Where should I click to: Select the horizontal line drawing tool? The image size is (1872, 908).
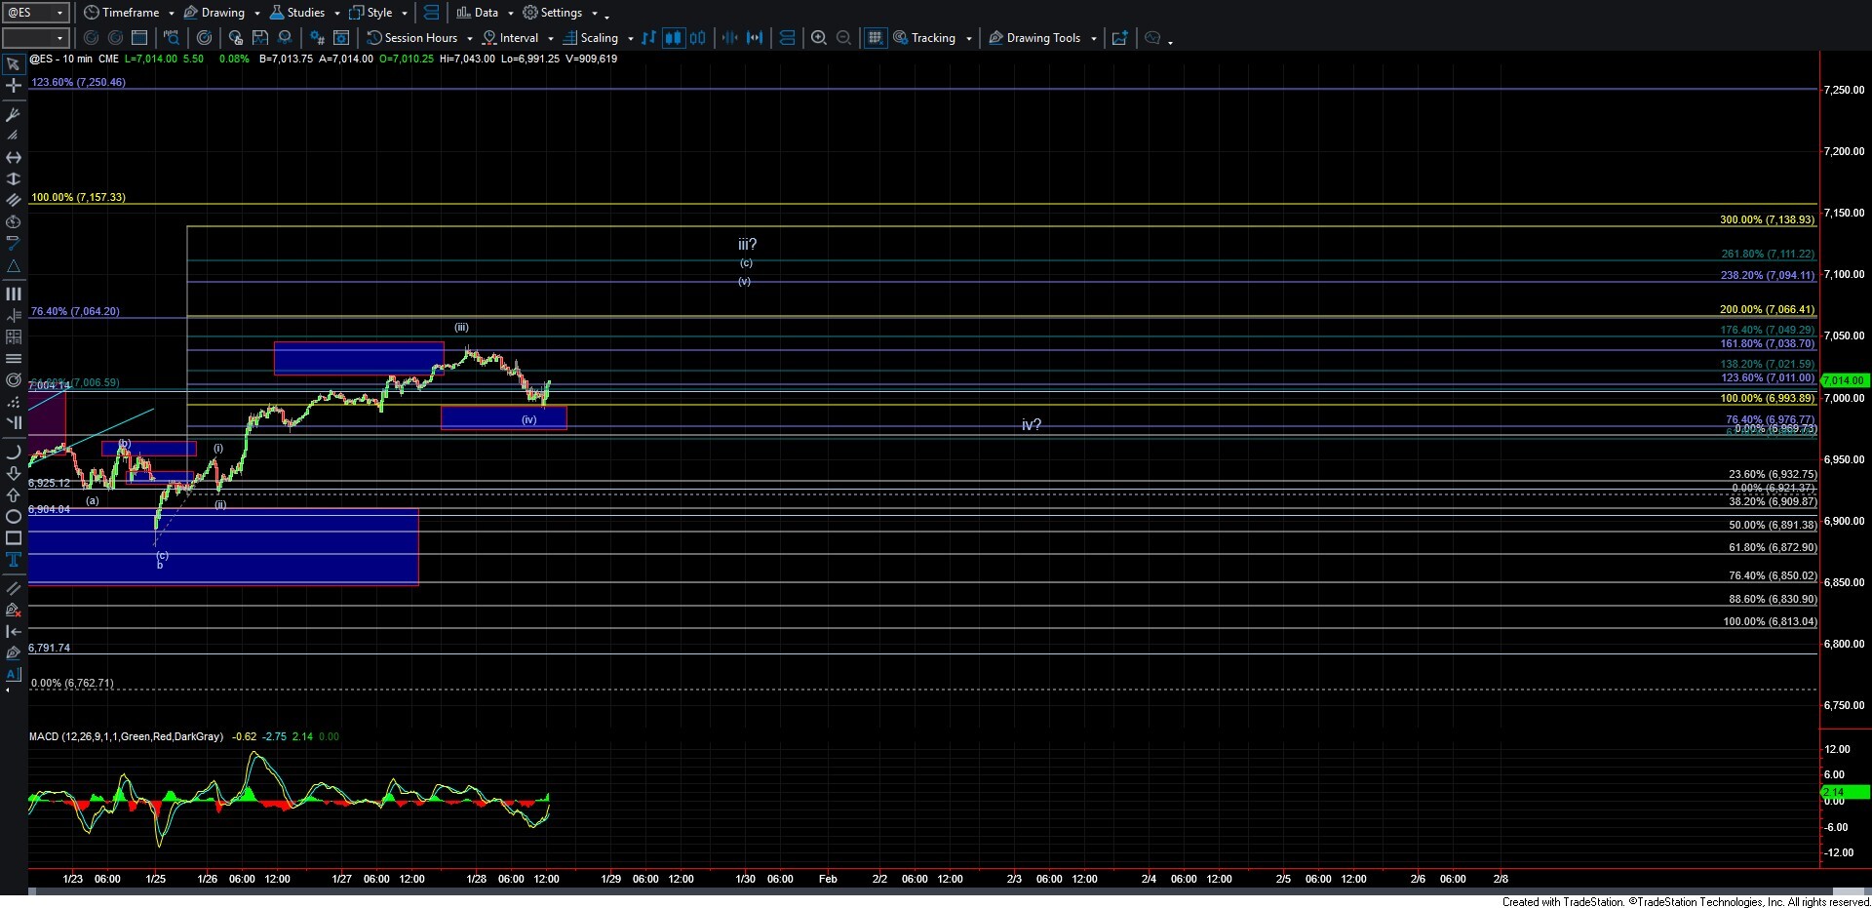click(x=14, y=358)
